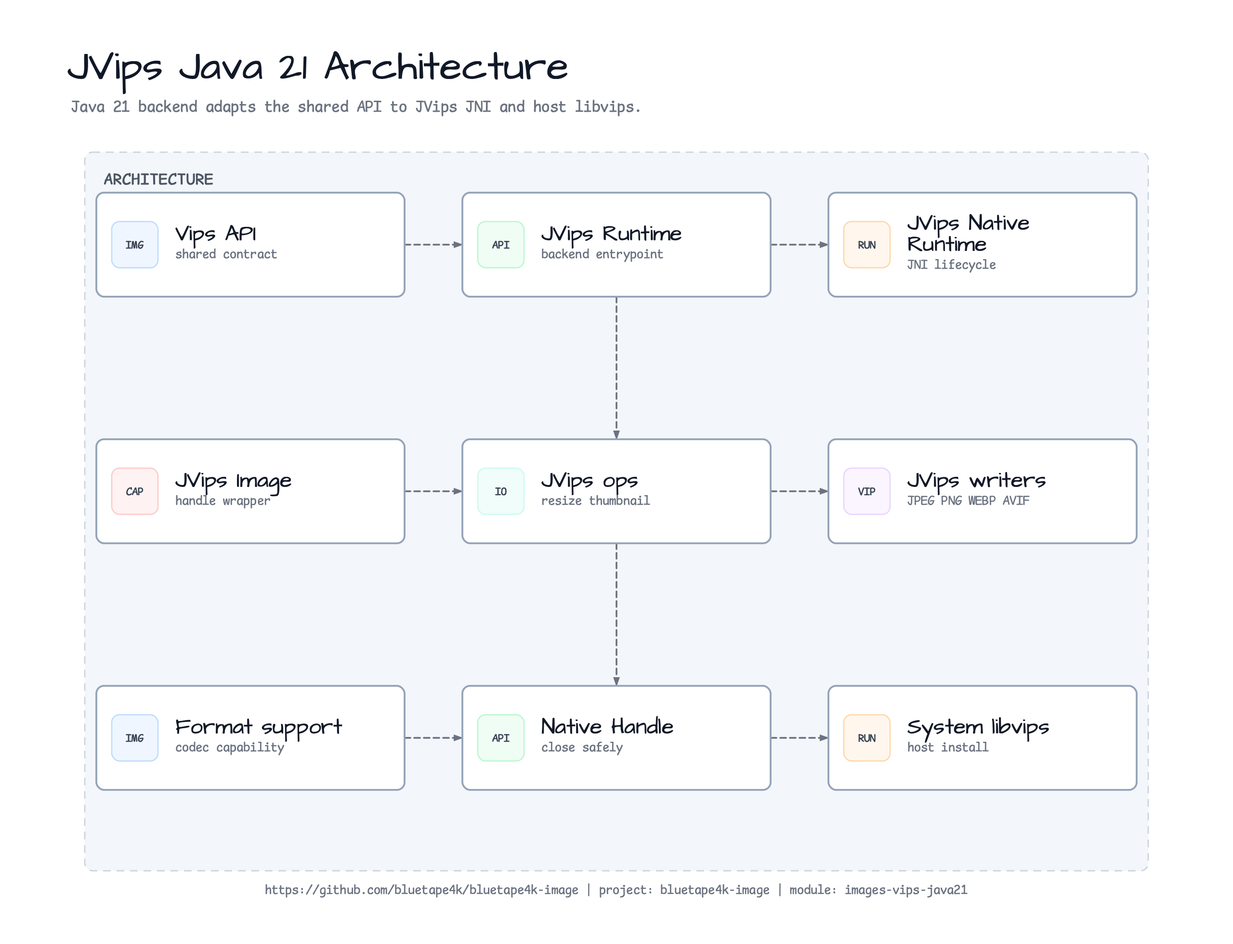Click the CAP badge in JVips Image card
The image size is (1233, 944).
[x=135, y=492]
